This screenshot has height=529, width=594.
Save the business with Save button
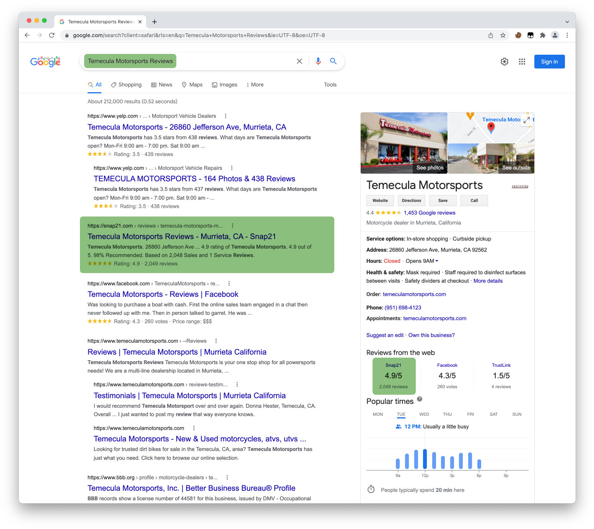(443, 200)
